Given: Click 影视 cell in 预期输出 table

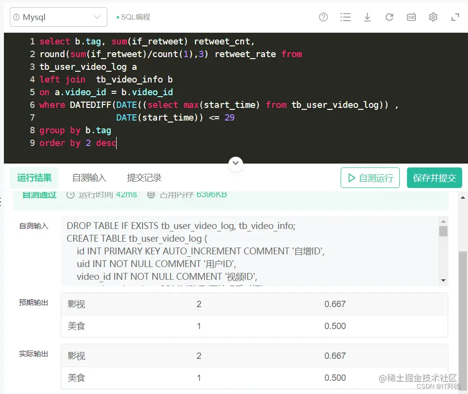Looking at the screenshot, I should [77, 304].
